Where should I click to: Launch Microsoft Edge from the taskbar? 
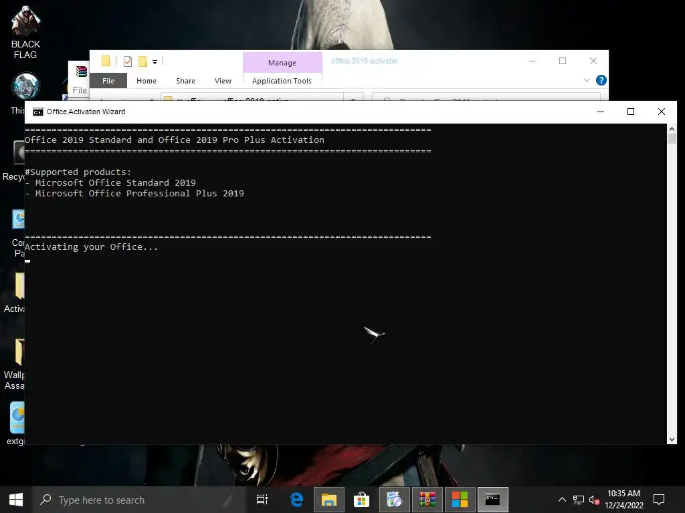[x=296, y=500]
